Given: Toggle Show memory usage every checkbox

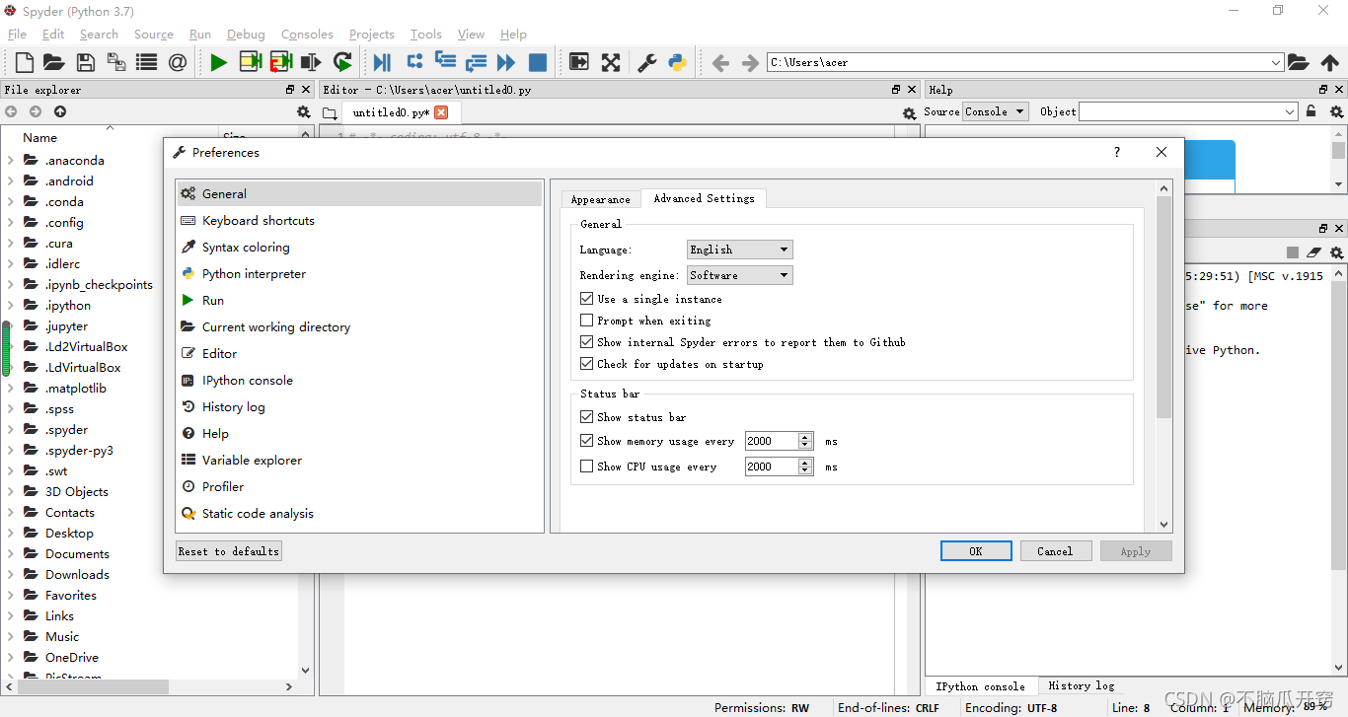Looking at the screenshot, I should (587, 441).
